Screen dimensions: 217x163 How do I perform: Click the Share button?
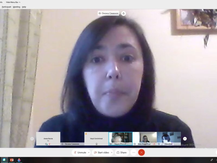click(x=122, y=152)
